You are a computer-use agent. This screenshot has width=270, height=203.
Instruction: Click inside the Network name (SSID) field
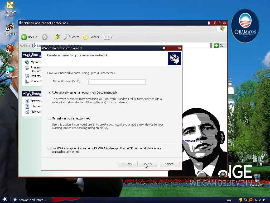click(116, 82)
